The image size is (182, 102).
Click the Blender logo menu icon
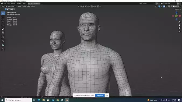[2, 3]
